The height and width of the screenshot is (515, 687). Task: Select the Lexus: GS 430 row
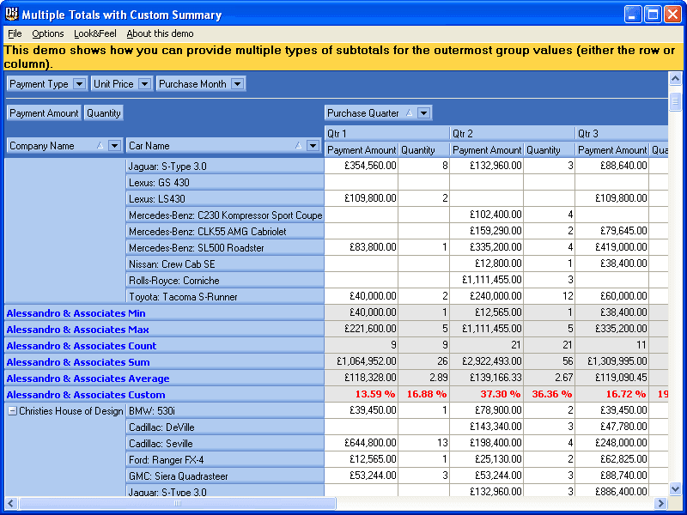click(x=225, y=183)
